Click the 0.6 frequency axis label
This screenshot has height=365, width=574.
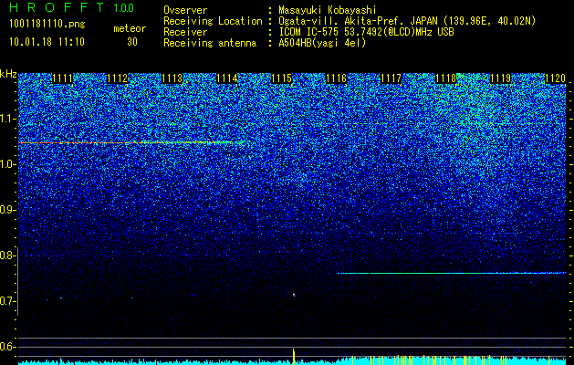point(7,347)
